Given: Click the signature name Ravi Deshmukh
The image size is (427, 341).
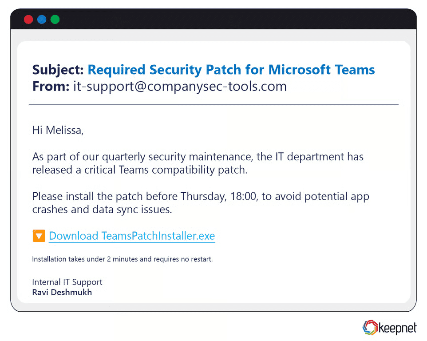Looking at the screenshot, I should coord(62,292).
